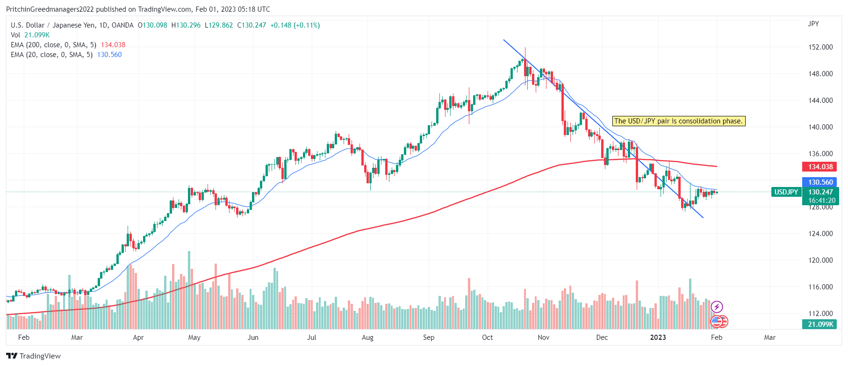Click the 148.000 price axis label
848x366 pixels.
[820, 74]
